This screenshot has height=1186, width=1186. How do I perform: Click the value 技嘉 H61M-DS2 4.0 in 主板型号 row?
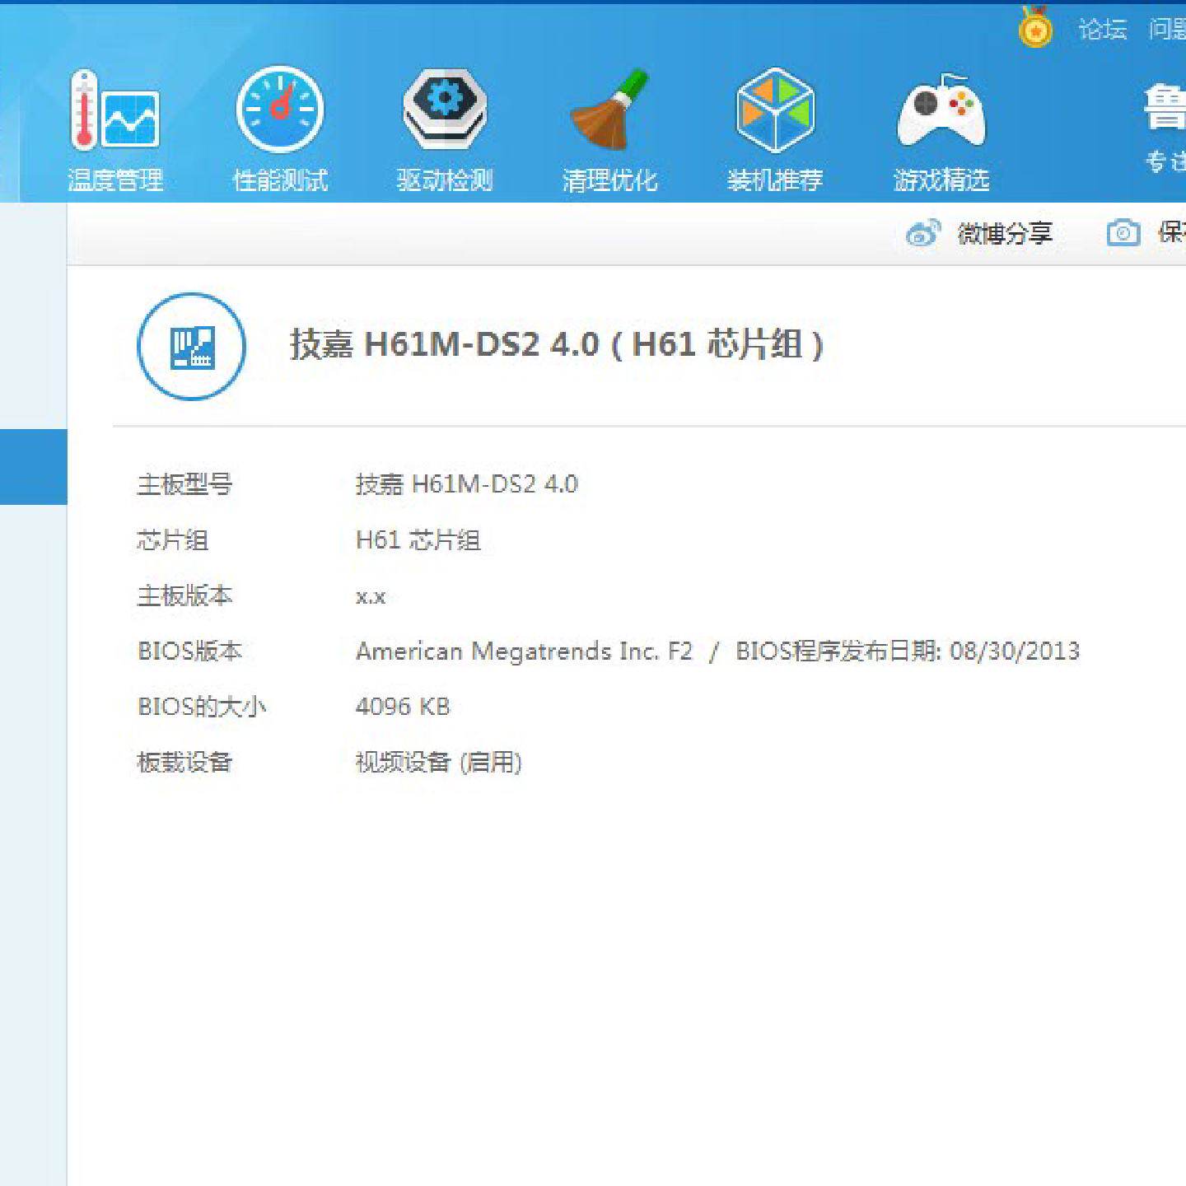point(467,484)
